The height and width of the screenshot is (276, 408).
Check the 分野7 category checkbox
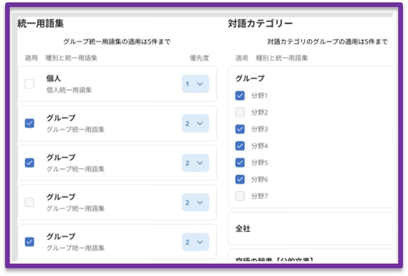pos(240,196)
